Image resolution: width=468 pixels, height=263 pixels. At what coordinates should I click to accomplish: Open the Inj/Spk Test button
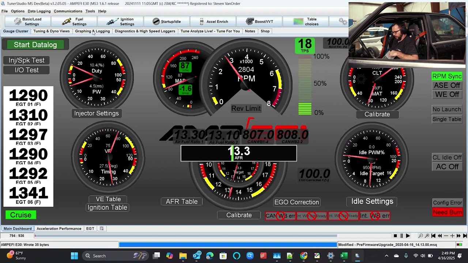(27, 60)
